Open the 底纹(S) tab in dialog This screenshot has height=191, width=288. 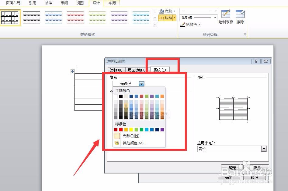tap(160, 70)
